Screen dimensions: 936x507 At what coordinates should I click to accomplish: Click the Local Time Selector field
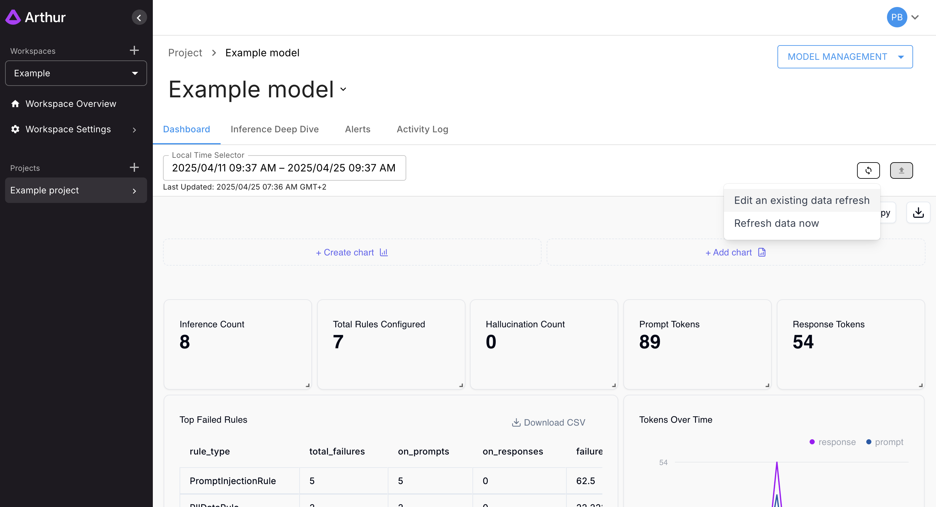click(284, 168)
